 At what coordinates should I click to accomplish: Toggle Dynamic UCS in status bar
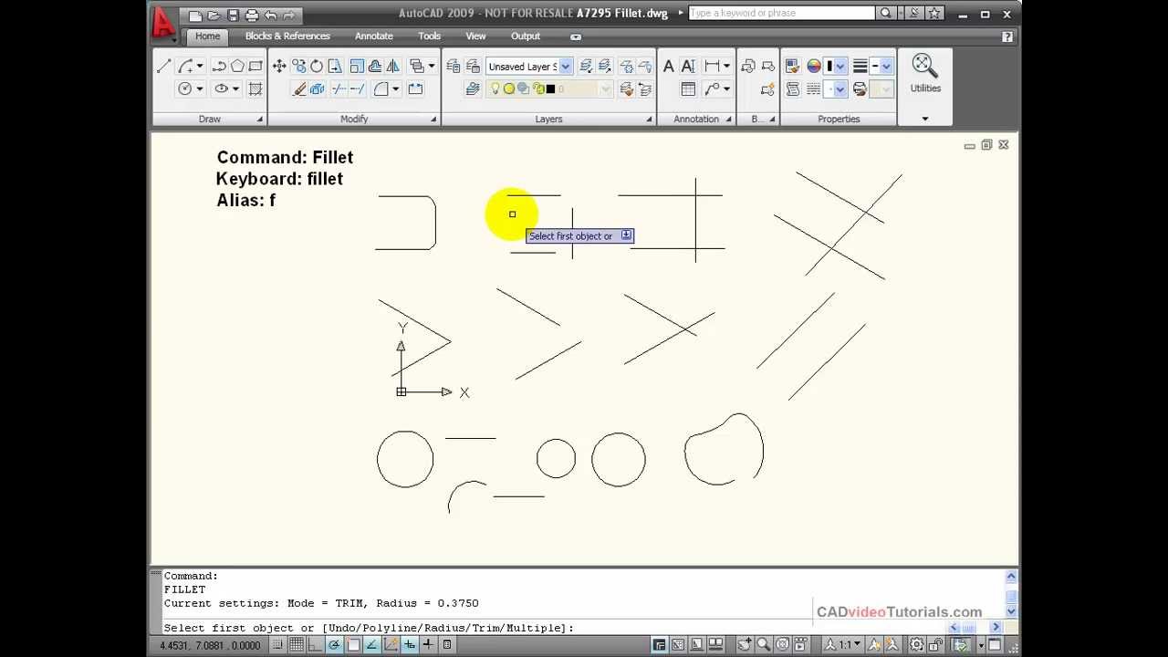[391, 644]
